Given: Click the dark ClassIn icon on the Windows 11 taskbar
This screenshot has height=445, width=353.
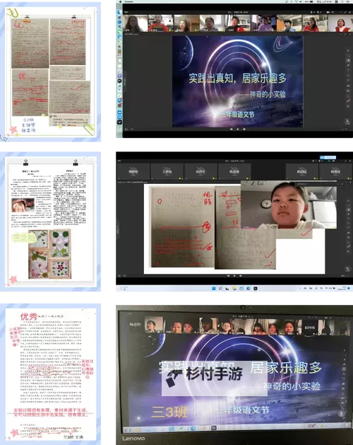Looking at the screenshot, I should click(256, 289).
